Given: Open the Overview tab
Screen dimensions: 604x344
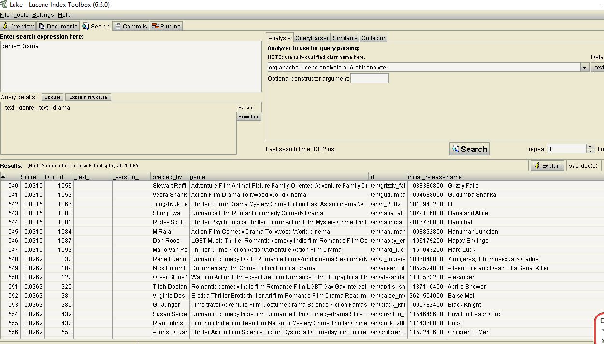Looking at the screenshot, I should (18, 26).
